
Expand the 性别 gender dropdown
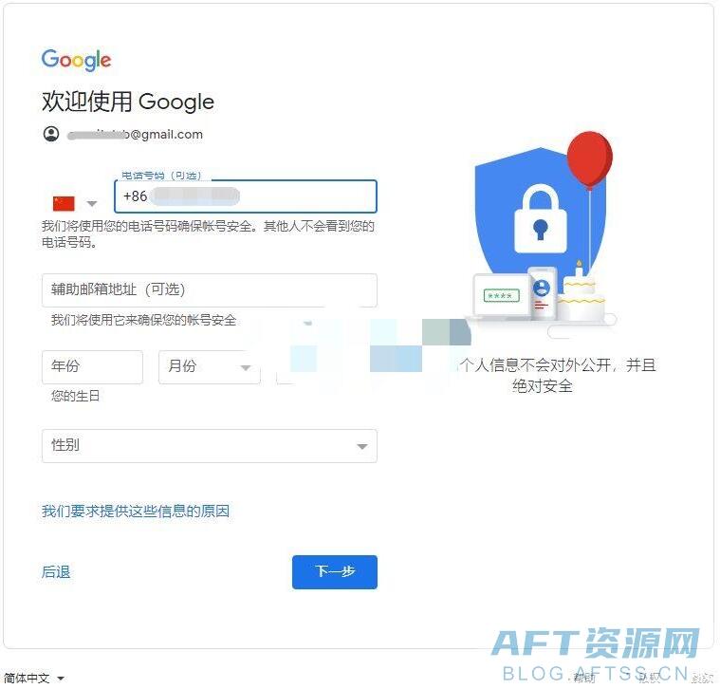pyautogui.click(x=210, y=445)
